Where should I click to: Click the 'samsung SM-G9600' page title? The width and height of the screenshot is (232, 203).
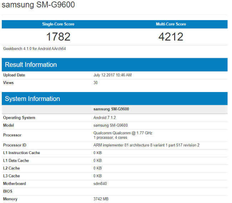[38, 5]
